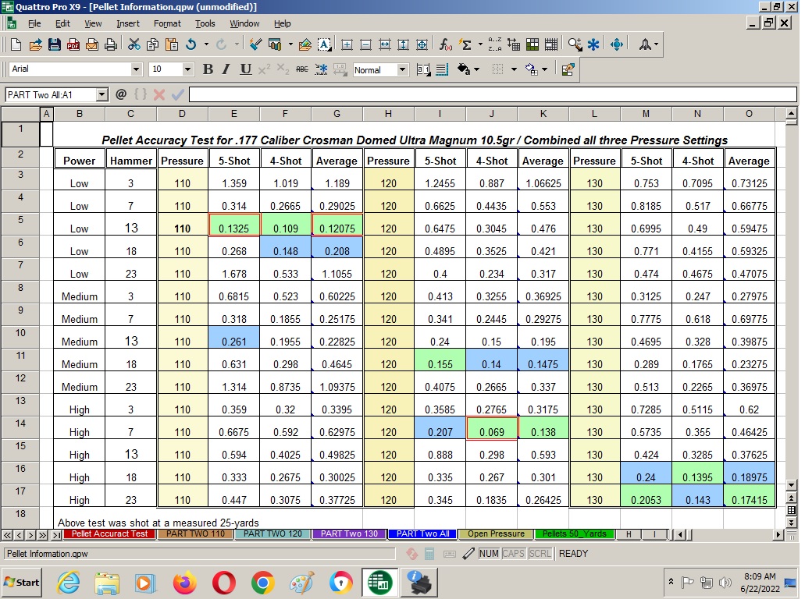The width and height of the screenshot is (805, 599).
Task: Publish to PDF icon
Action: pyautogui.click(x=73, y=44)
